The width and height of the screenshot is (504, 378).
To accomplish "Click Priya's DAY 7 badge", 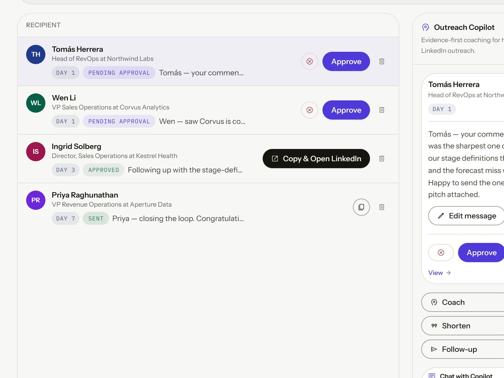I will click(66, 219).
